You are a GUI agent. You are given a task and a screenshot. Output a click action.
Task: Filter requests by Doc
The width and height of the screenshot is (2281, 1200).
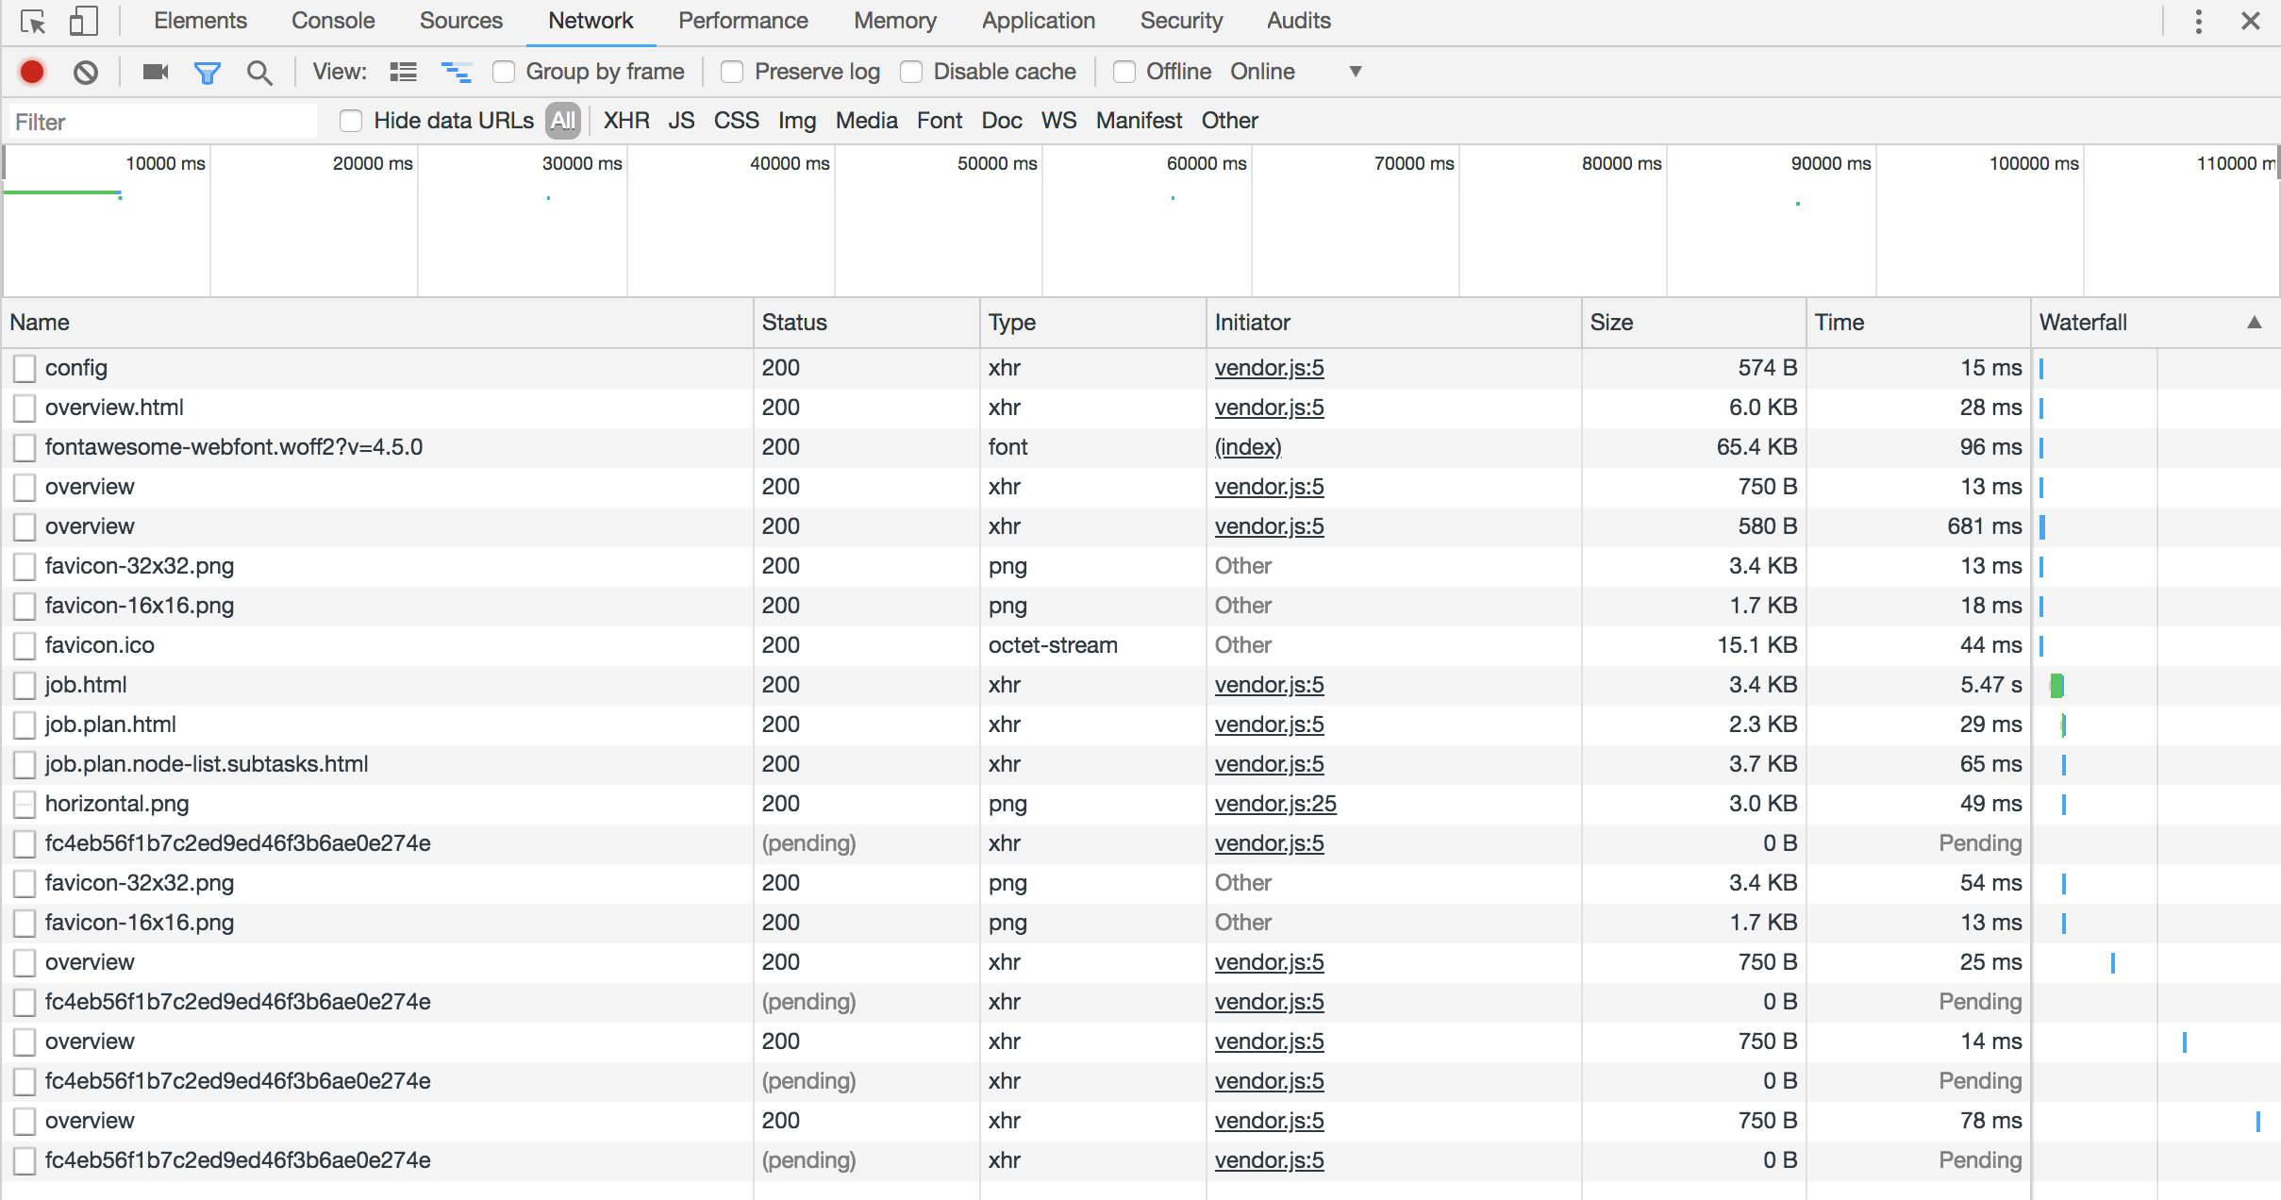click(1002, 121)
